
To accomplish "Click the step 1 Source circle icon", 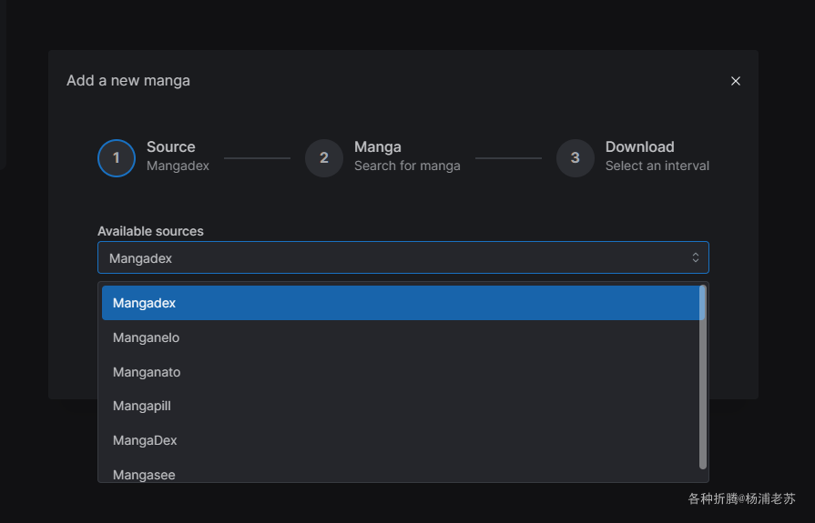I will (x=117, y=157).
